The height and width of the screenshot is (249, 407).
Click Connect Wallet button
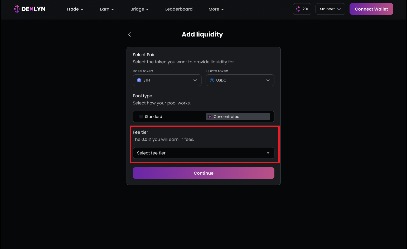click(371, 9)
